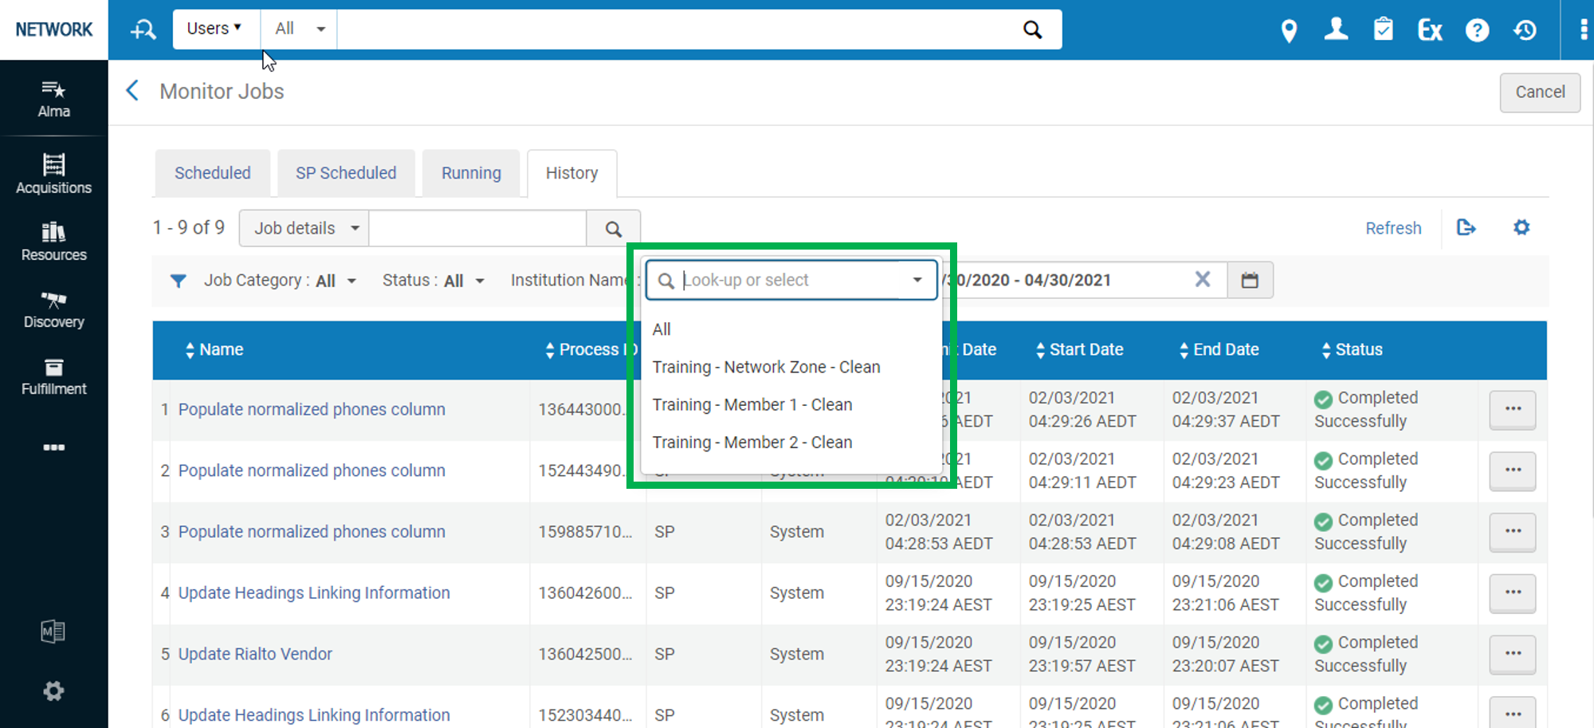Sort the table by Start Date
This screenshot has width=1594, height=728.
[1079, 350]
